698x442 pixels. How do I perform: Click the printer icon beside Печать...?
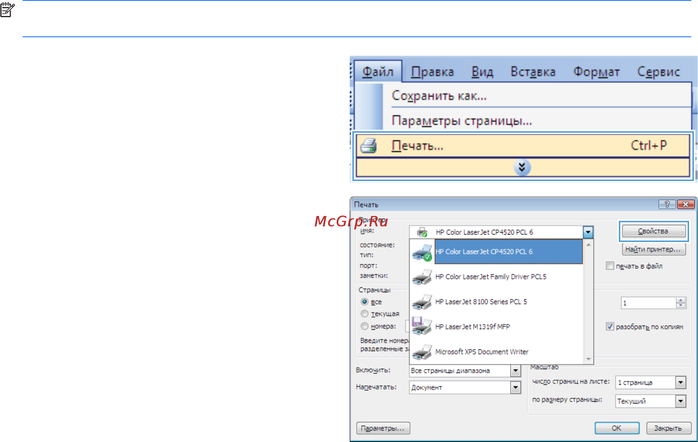[x=369, y=146]
